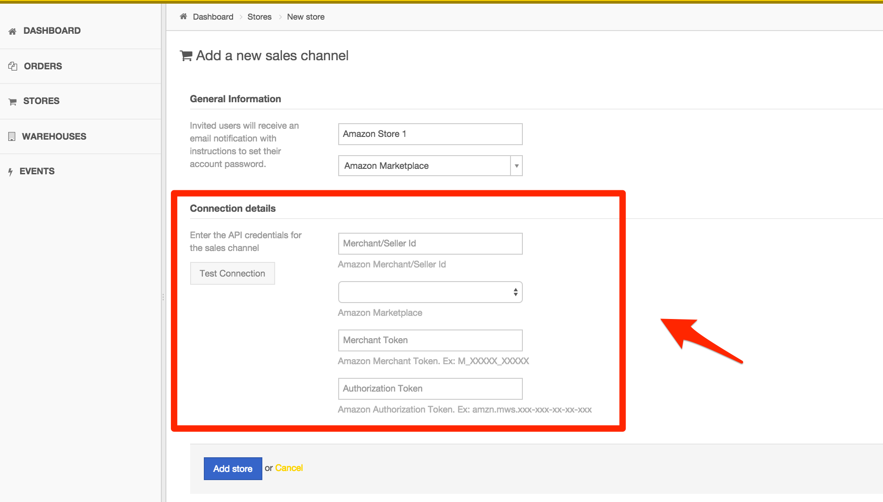Viewport: 883px width, 502px height.
Task: Click the Amazon Authorization Token example hint
Action: [465, 409]
